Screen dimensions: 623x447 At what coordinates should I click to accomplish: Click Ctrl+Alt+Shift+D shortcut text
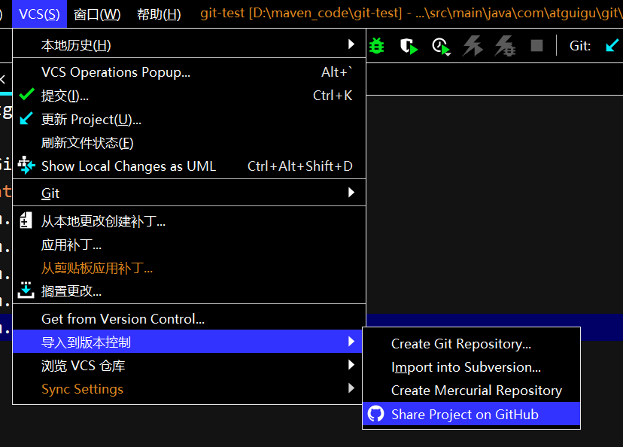(300, 166)
